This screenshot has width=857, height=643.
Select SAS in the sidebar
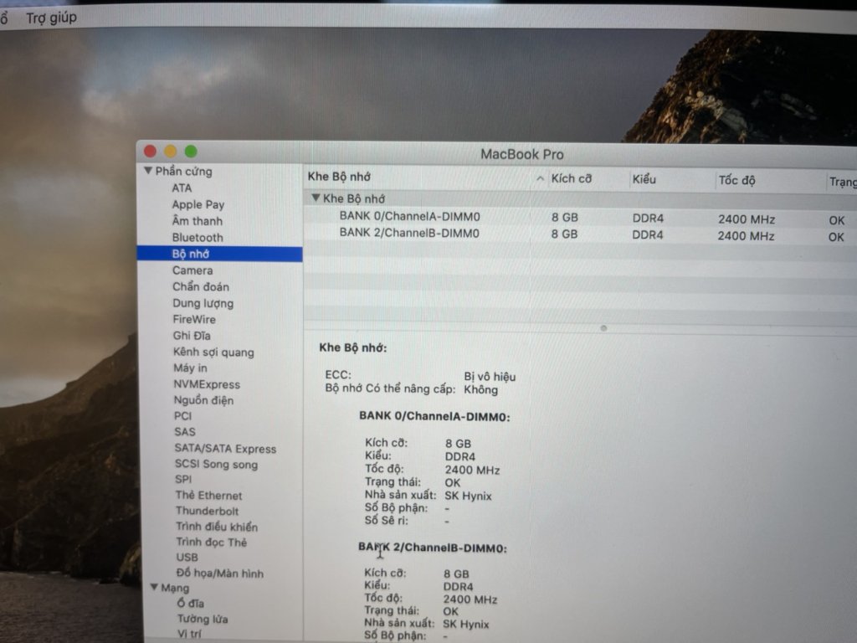pyautogui.click(x=185, y=432)
